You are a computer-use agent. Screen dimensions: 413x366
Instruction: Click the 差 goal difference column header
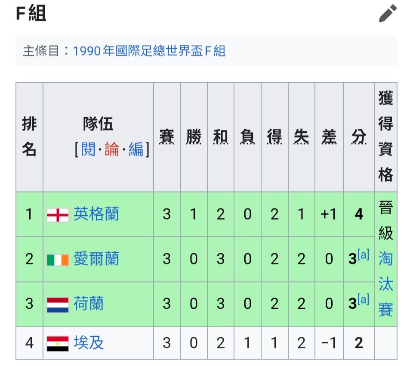(329, 137)
